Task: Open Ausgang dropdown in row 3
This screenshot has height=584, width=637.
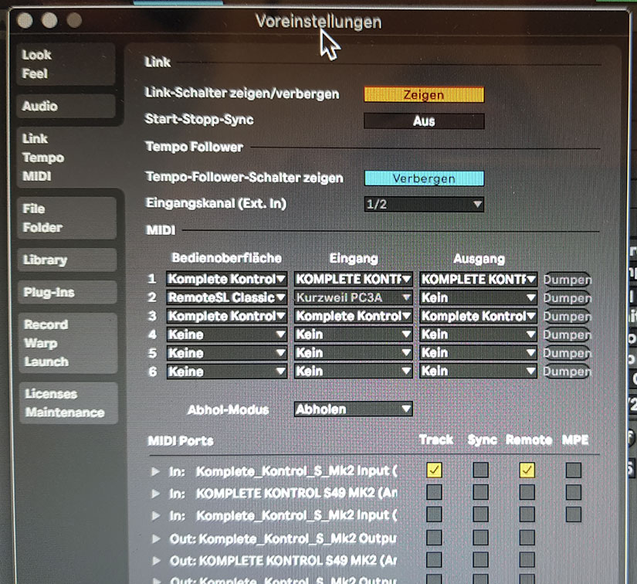Action: pyautogui.click(x=478, y=316)
